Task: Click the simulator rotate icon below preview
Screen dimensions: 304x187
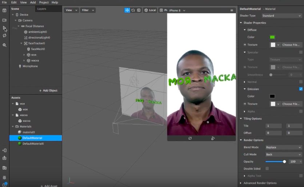Action: pyautogui.click(x=190, y=138)
